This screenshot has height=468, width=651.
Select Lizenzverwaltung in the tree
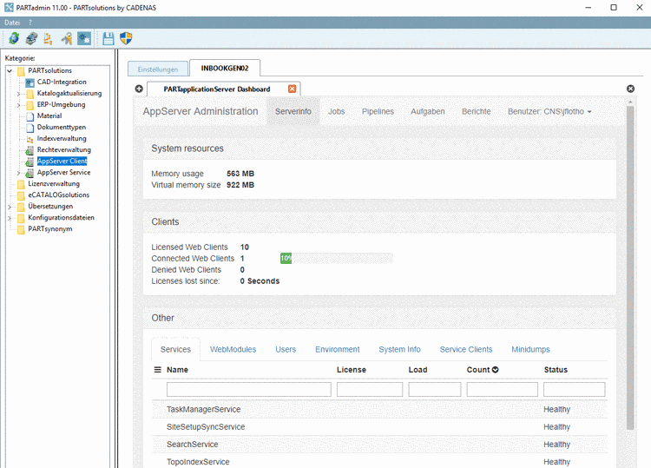pyautogui.click(x=54, y=183)
